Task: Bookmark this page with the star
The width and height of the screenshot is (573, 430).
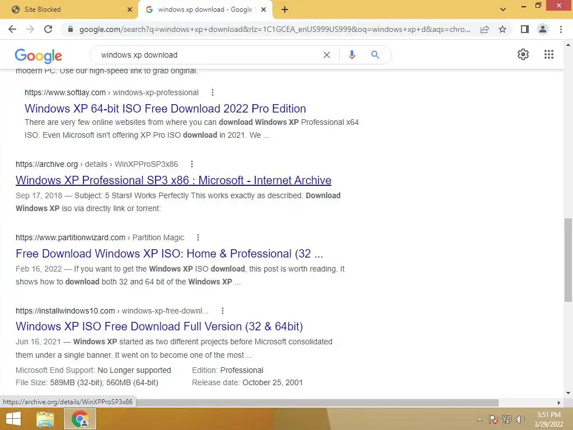Action: (x=503, y=29)
